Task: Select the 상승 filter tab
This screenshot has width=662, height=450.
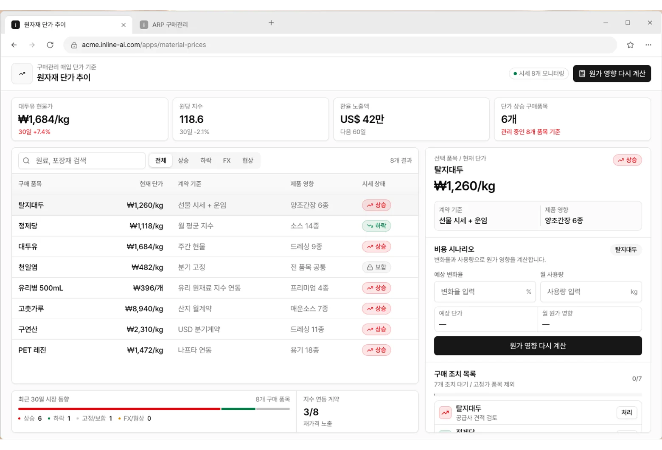Action: coord(183,160)
